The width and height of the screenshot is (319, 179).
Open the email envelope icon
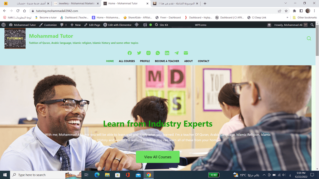(186, 53)
